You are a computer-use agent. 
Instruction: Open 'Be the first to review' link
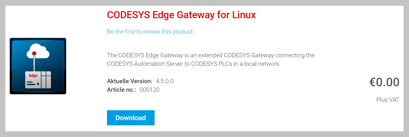coord(133,32)
